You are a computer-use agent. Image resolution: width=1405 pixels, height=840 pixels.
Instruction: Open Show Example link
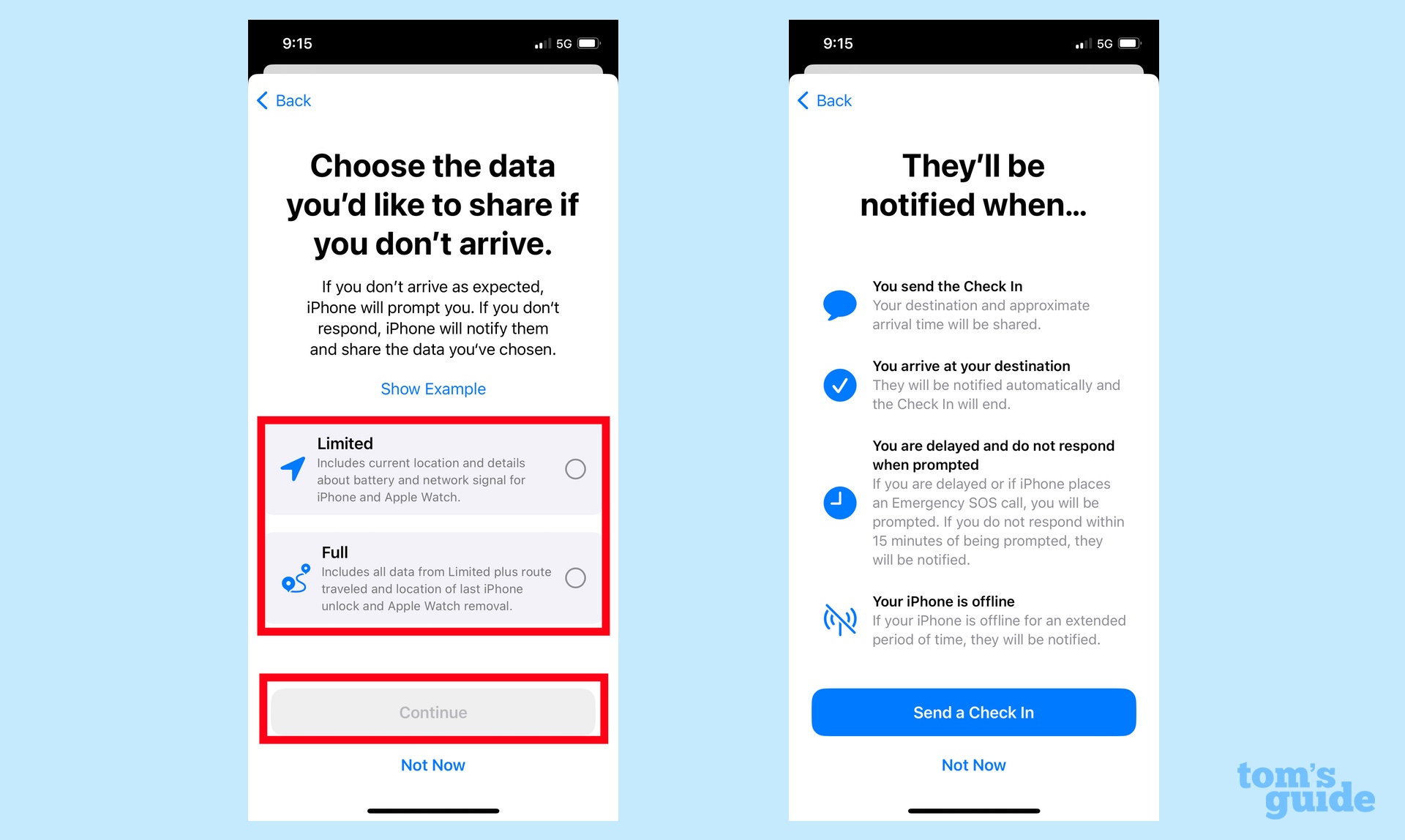(x=432, y=388)
